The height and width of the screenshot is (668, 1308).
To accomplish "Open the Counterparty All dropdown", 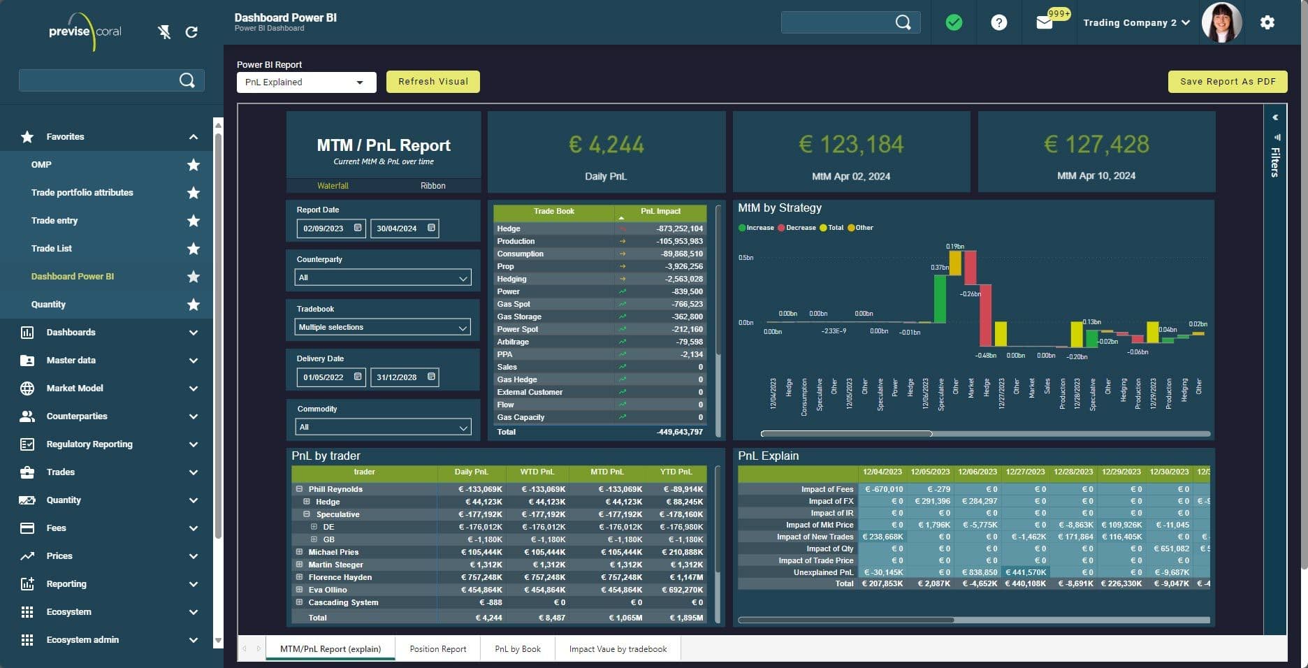I will 382,277.
